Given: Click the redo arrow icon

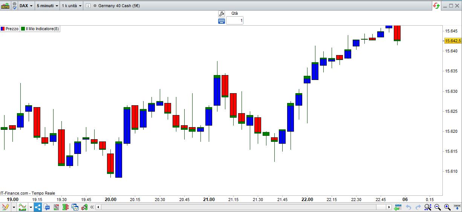Looking at the screenshot, I should (x=418, y=207).
